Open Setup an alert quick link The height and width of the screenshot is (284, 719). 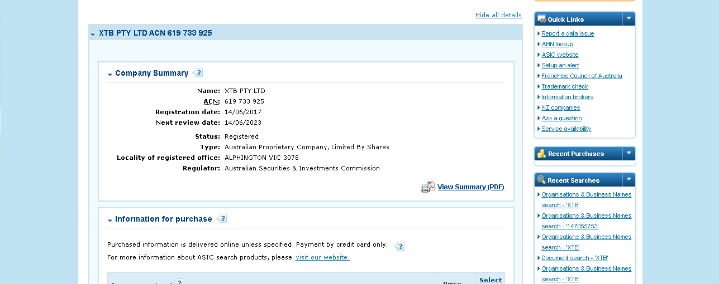tap(560, 65)
